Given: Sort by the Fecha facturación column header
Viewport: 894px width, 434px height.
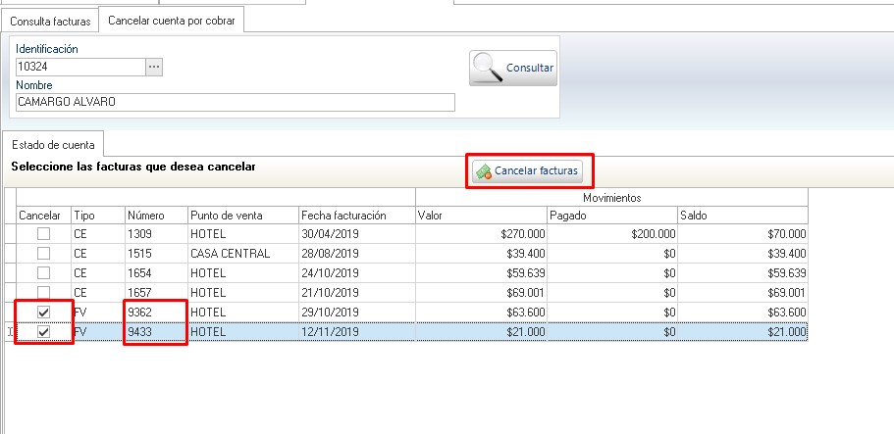Looking at the screenshot, I should point(356,215).
